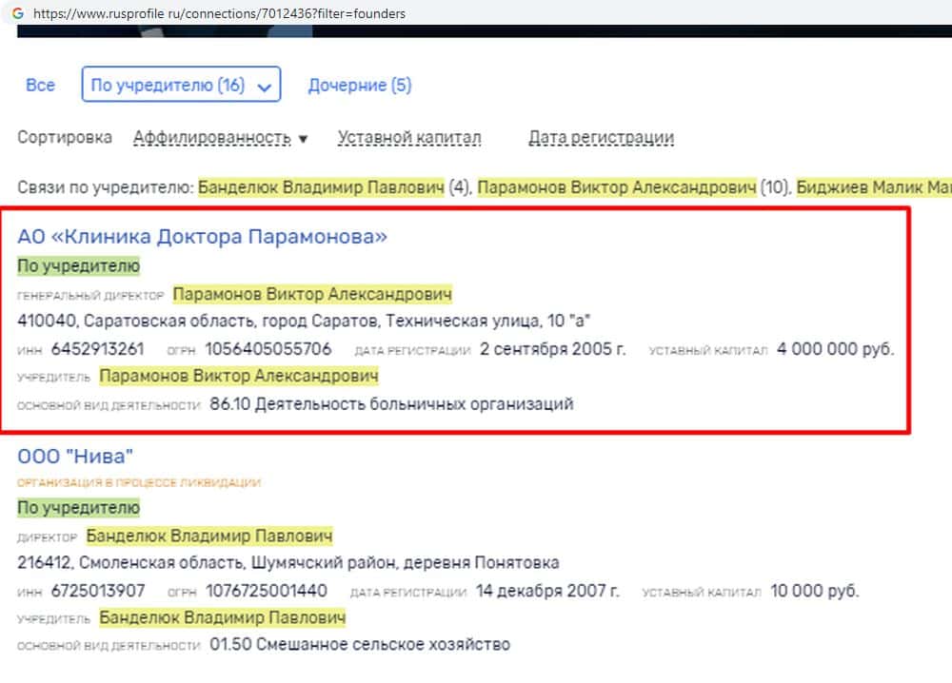The height and width of the screenshot is (683, 952).
Task: Click "Парамонов Виктор Александрович" in the founder links line
Action: [x=617, y=187]
